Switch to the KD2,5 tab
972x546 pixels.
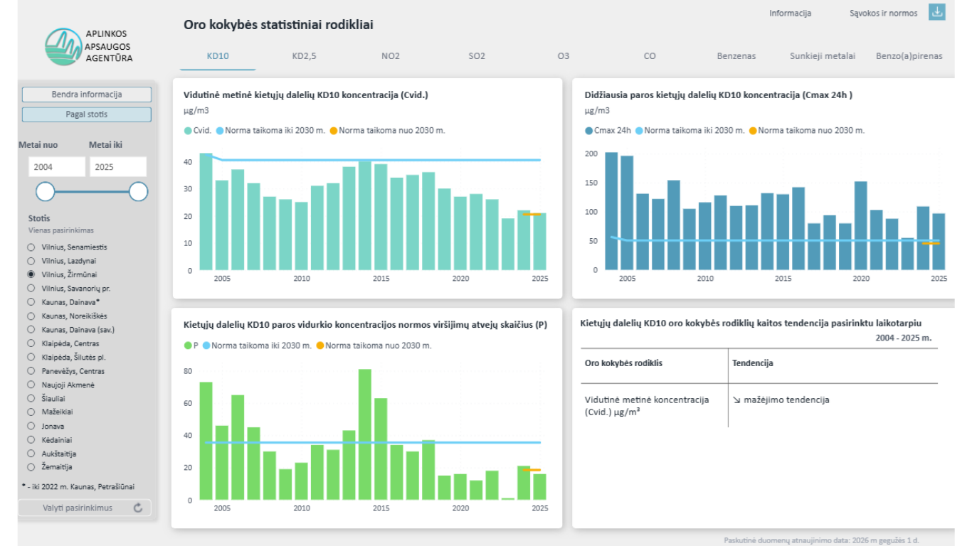pos(304,56)
